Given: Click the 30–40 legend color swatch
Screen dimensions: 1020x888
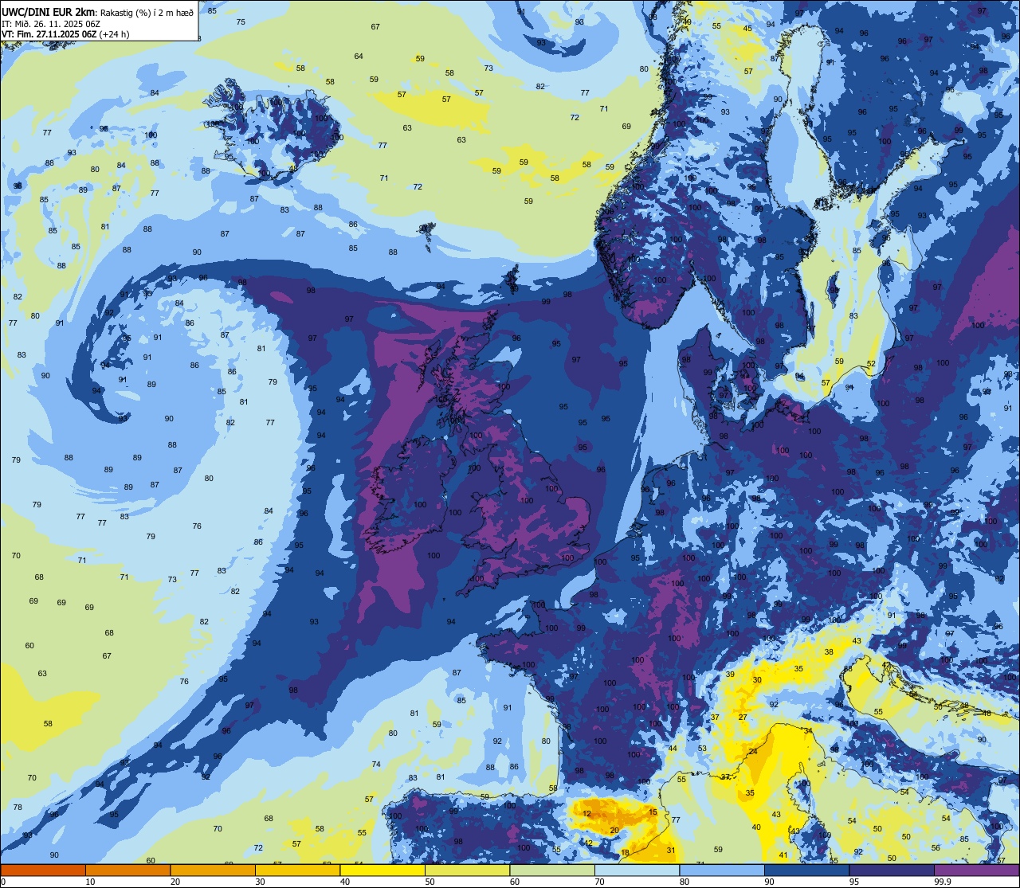Looking at the screenshot, I should coord(297,870).
